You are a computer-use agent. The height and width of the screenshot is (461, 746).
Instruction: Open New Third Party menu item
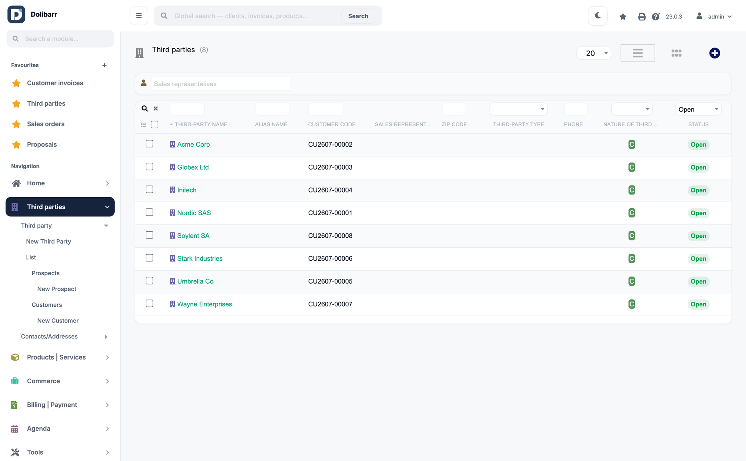(48, 242)
